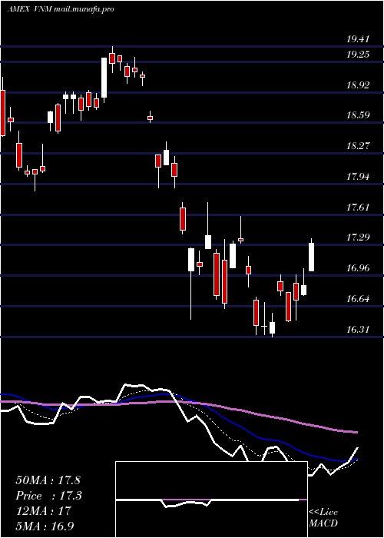Image resolution: width=384 pixels, height=538 pixels.
Task: Select the 16.31 price level label
Action: [x=358, y=330]
